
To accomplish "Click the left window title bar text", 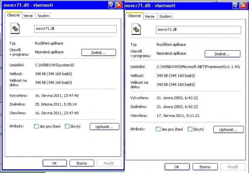I will pyautogui.click(x=28, y=5).
